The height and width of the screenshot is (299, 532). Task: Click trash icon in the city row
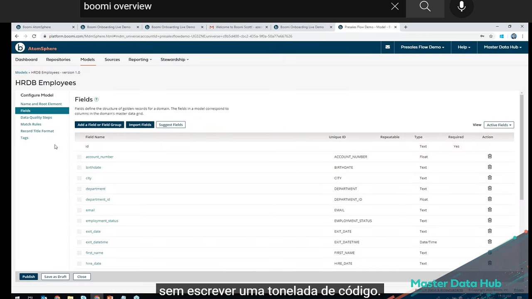490,178
